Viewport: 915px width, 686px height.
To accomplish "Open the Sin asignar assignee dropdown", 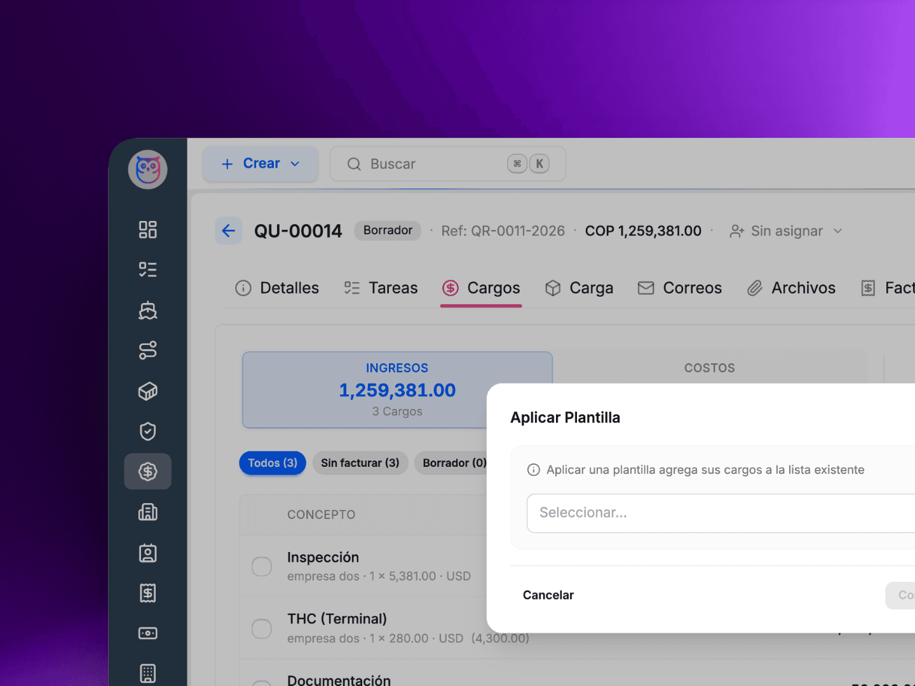I will tap(787, 231).
